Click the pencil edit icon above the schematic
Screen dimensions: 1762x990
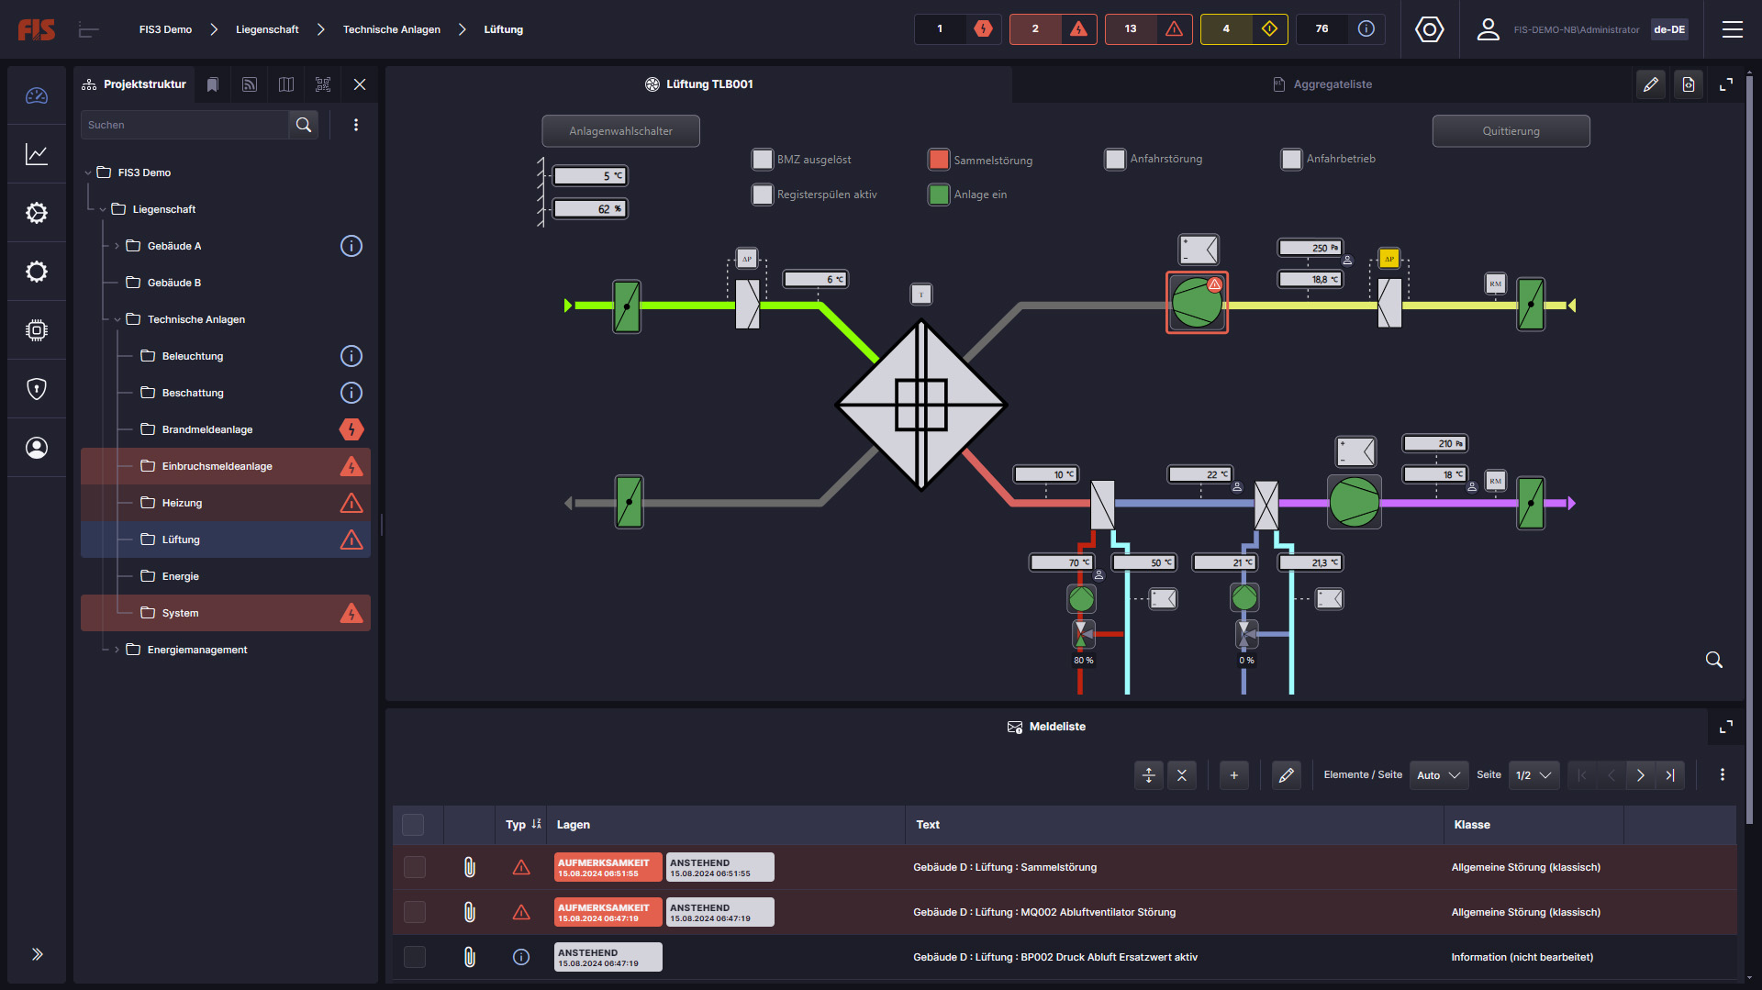point(1651,84)
